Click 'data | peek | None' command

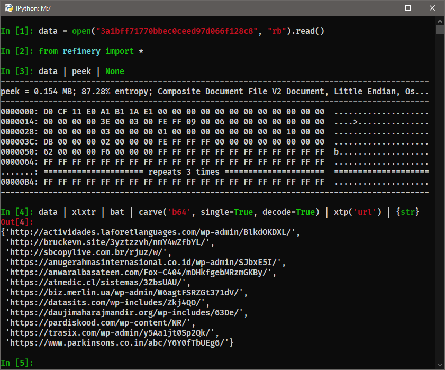[81, 71]
